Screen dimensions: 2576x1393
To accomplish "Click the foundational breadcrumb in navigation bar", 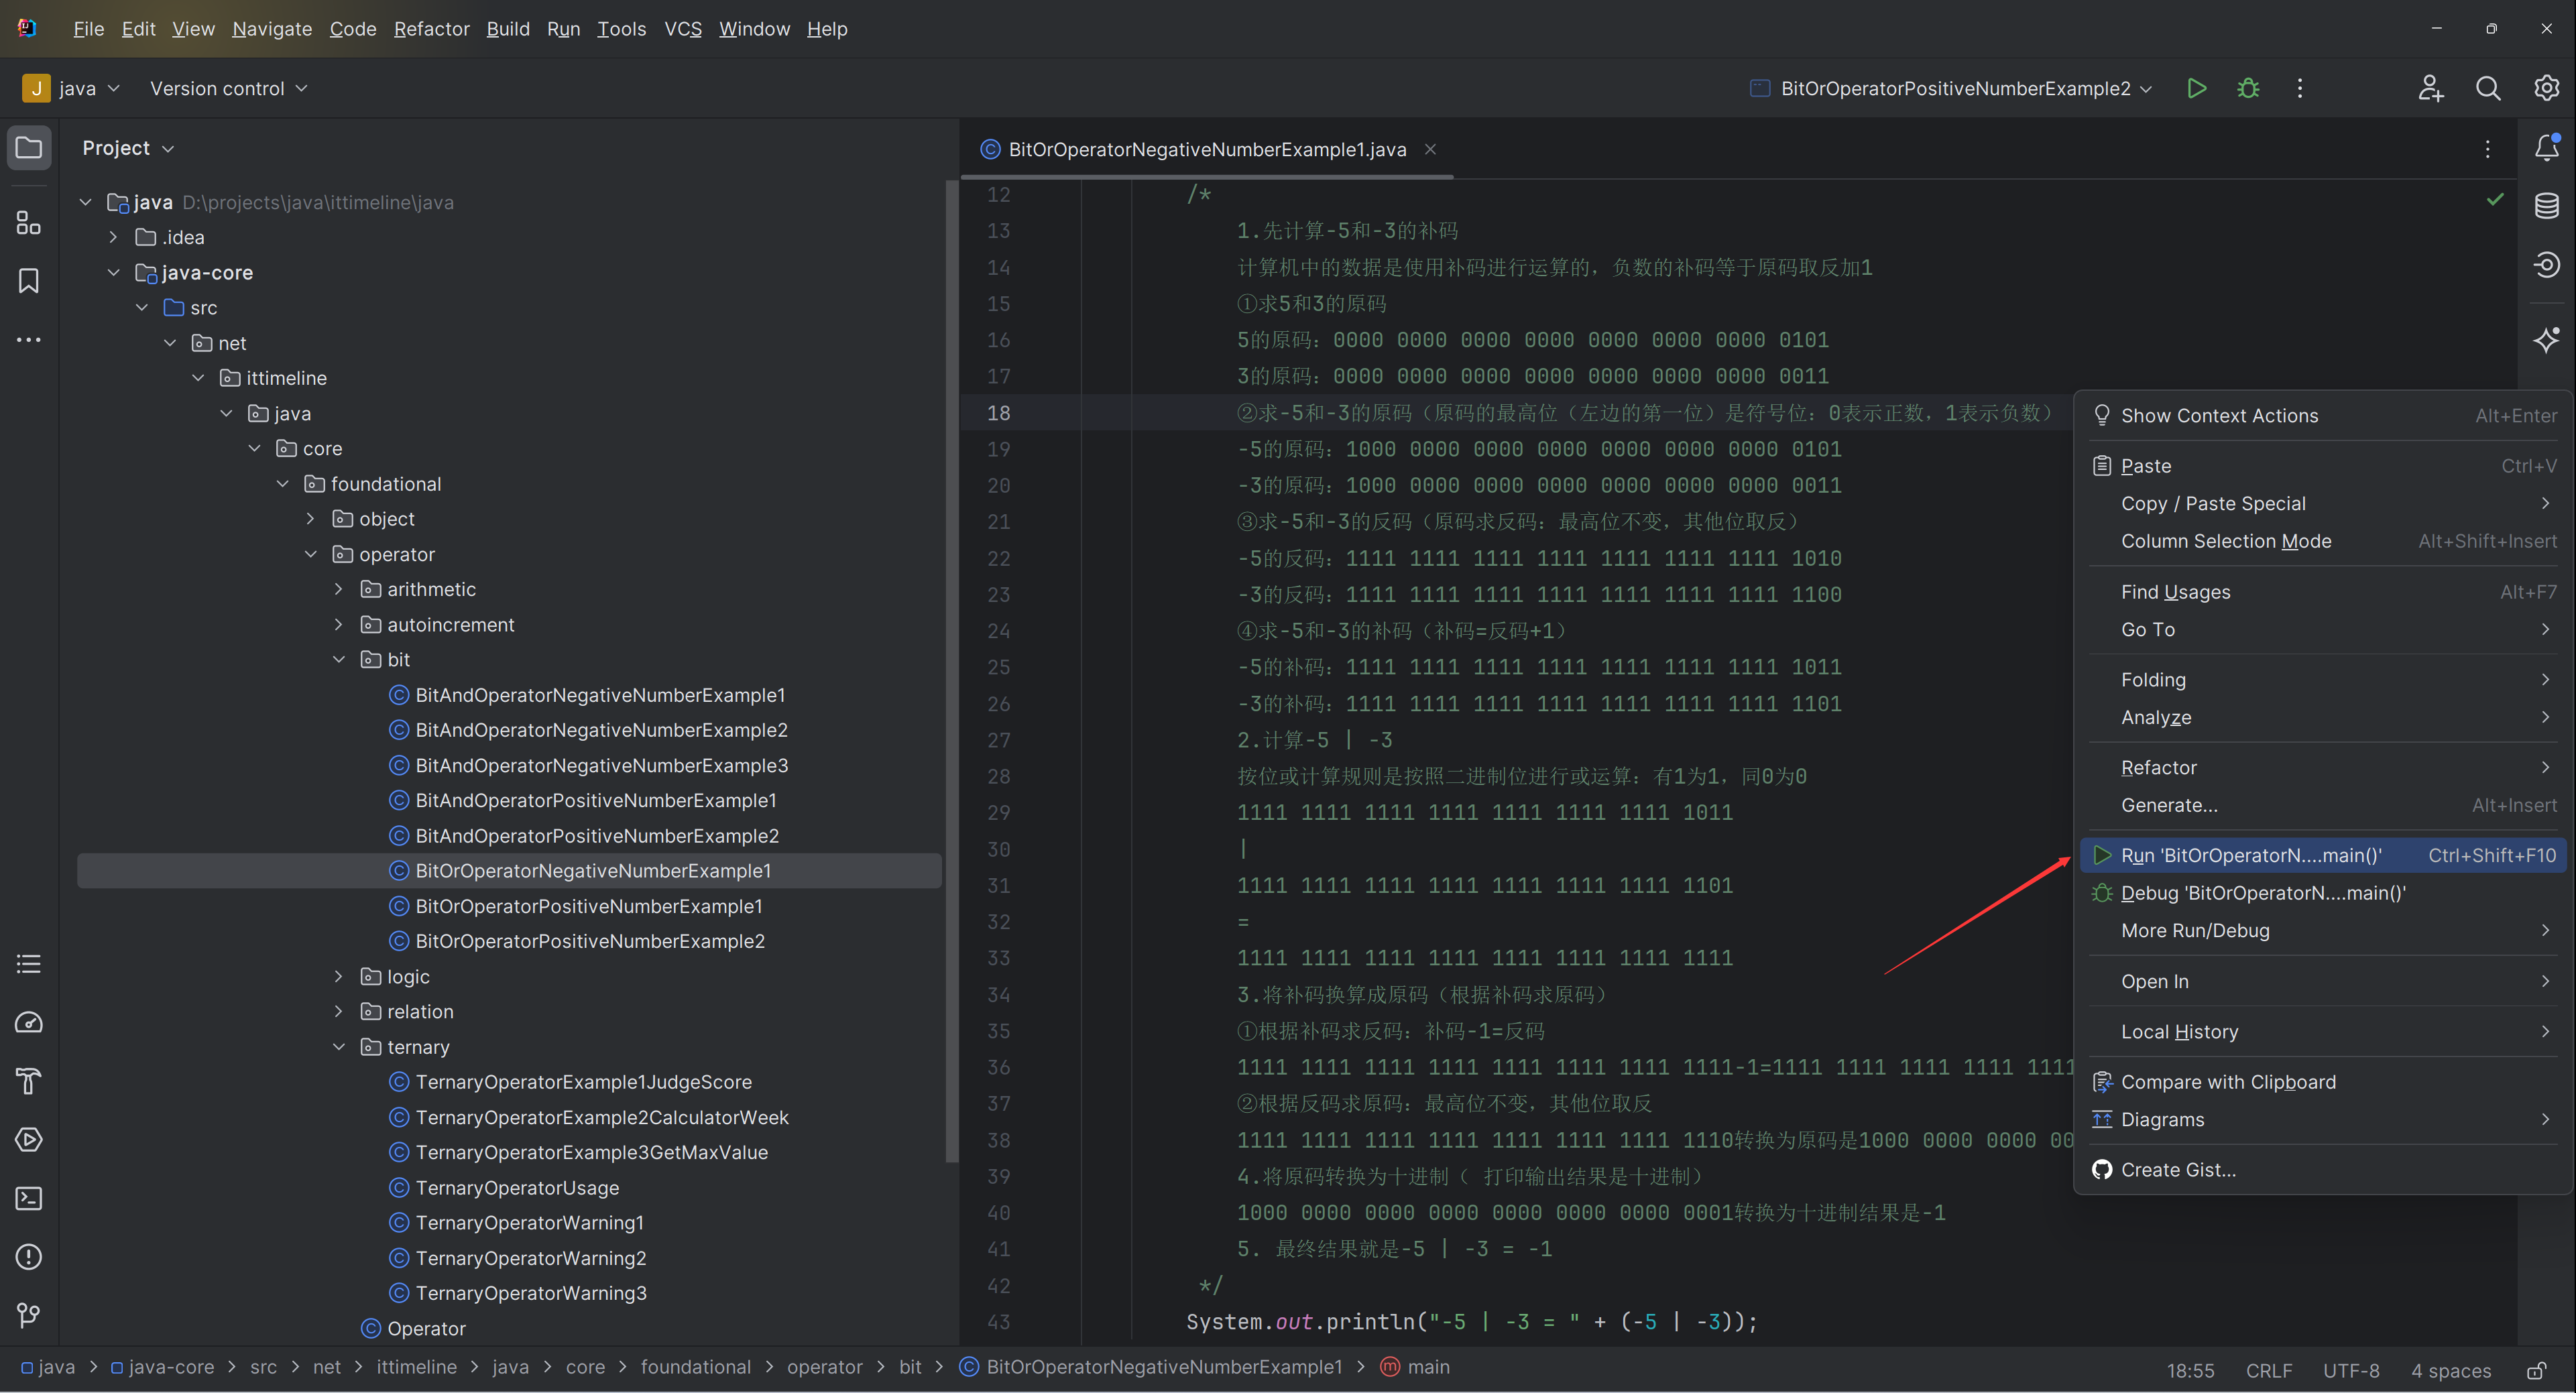I will (695, 1367).
